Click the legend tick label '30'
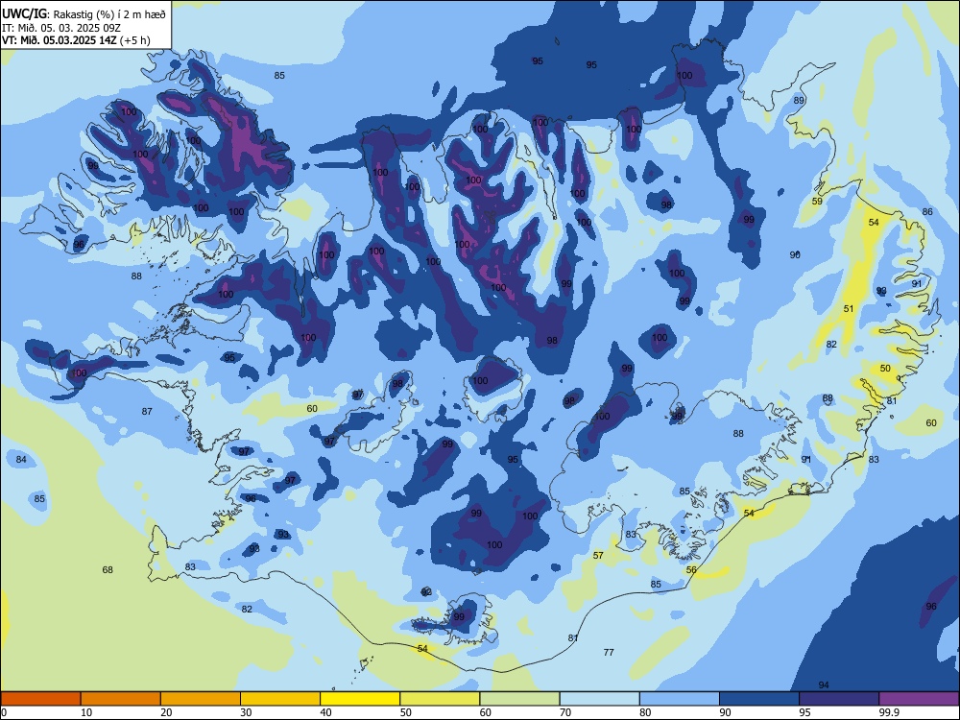Viewport: 960px width, 720px height. point(246,712)
